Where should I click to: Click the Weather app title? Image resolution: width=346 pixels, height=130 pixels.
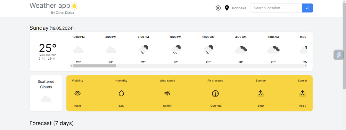coord(50,5)
